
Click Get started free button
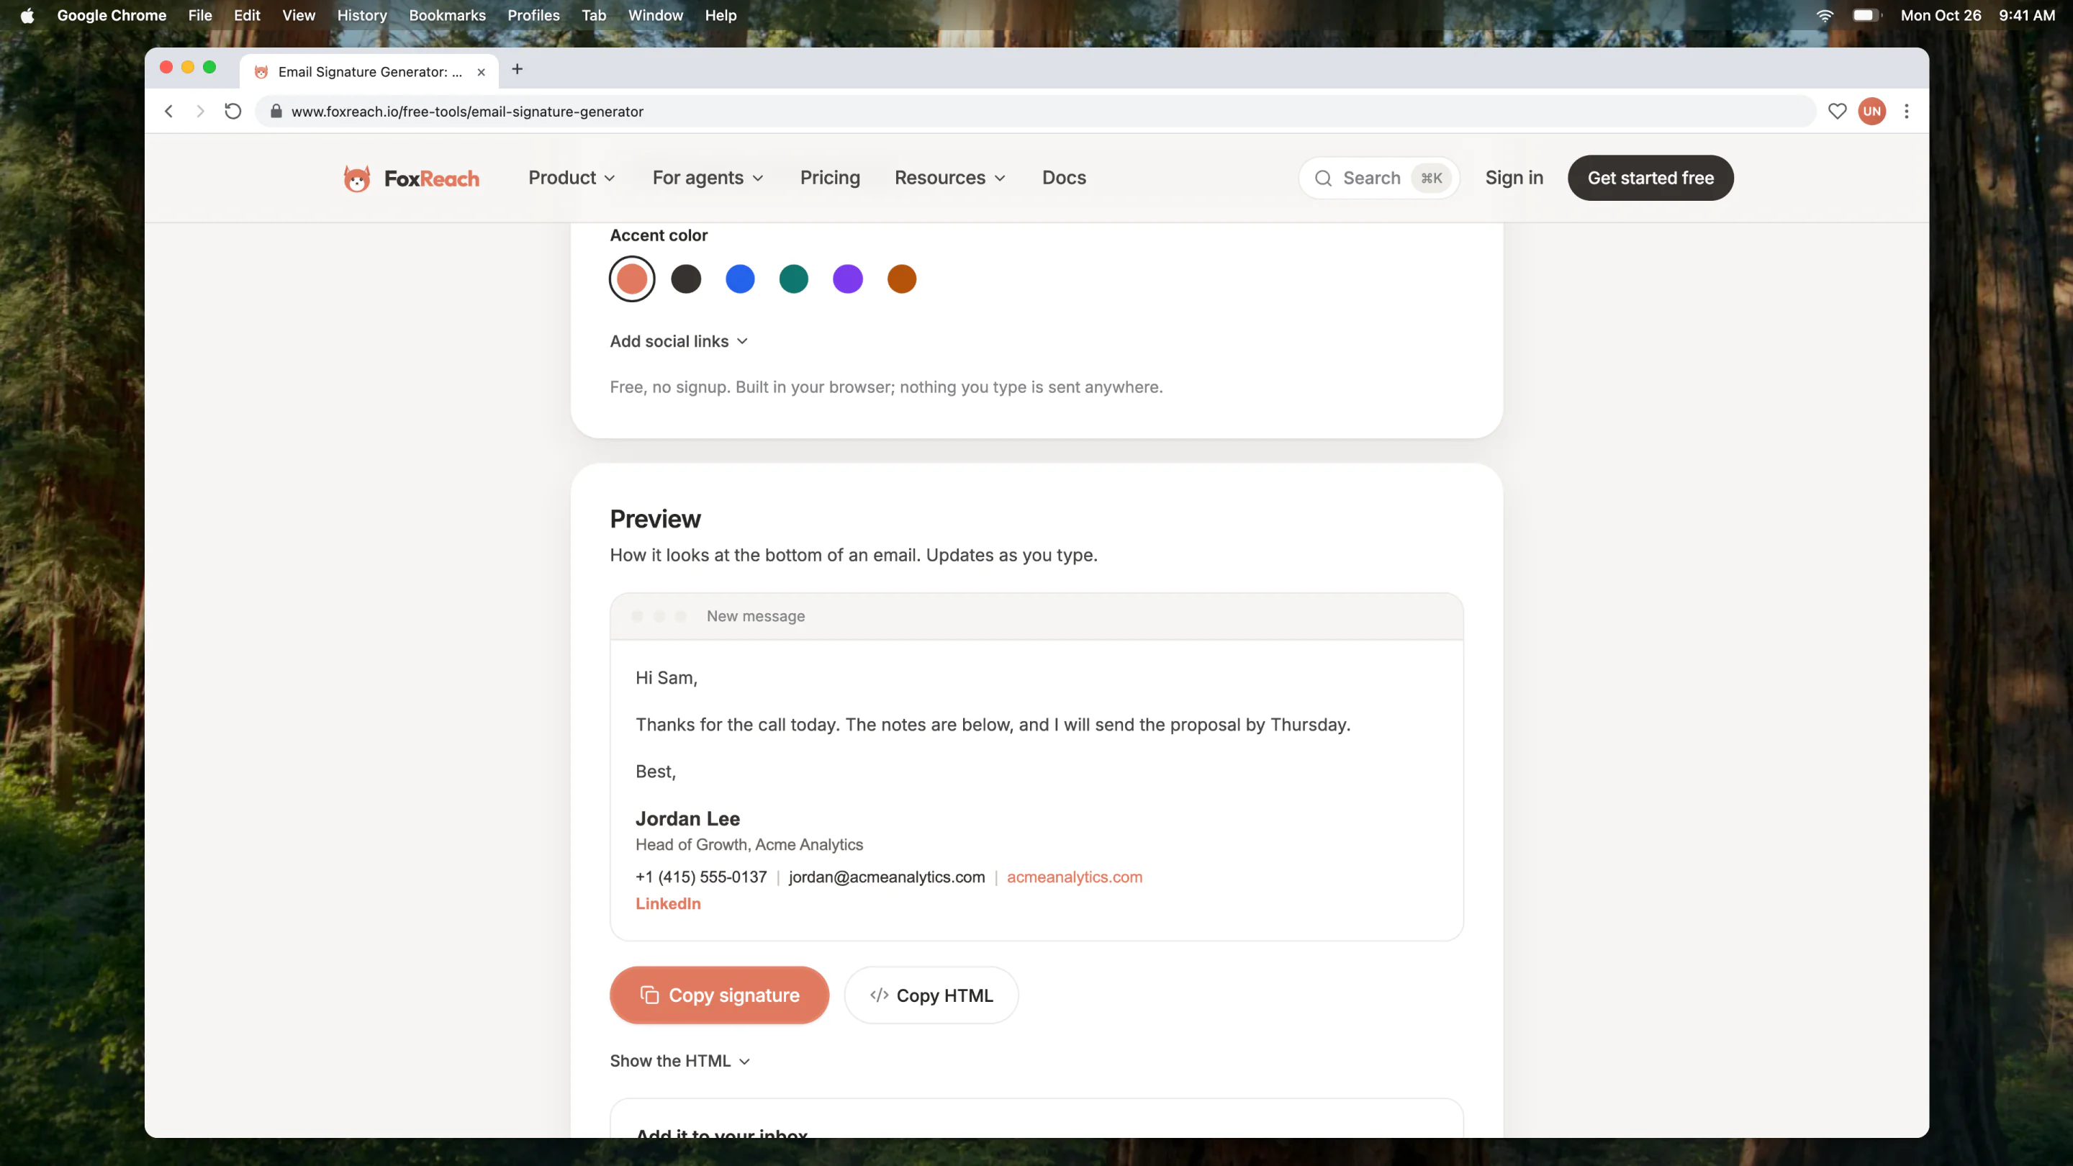[1650, 178]
